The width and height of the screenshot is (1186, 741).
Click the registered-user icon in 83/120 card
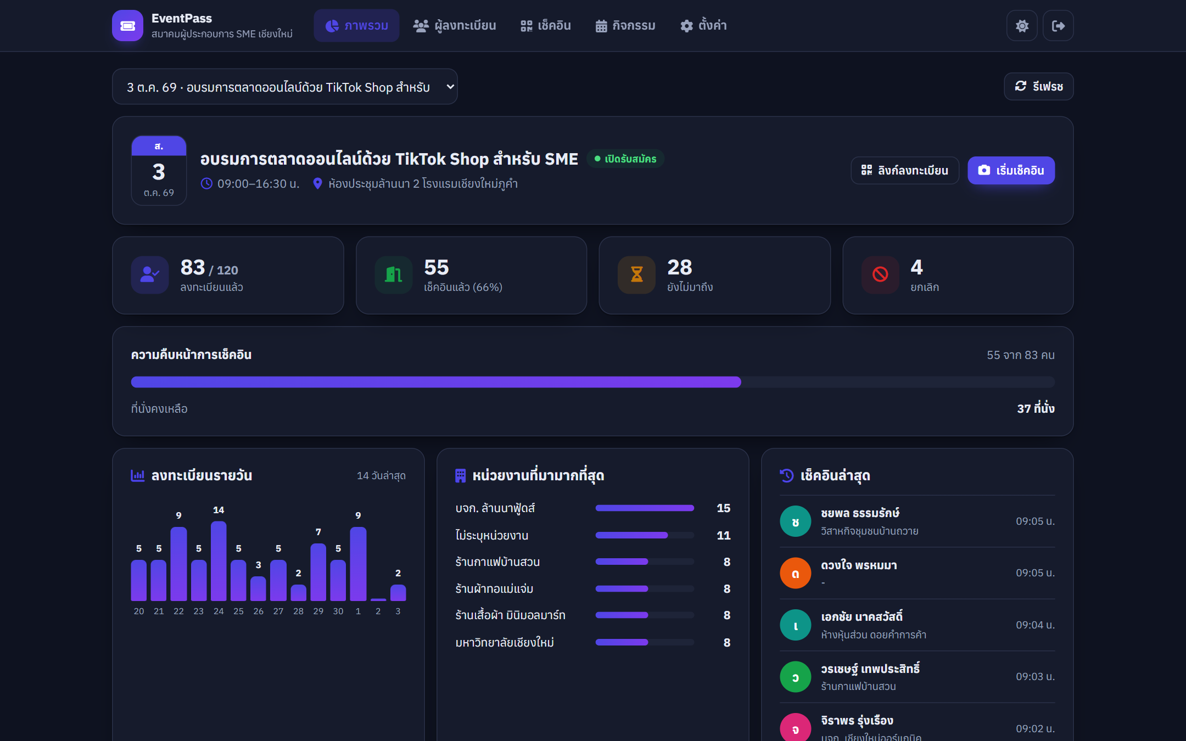click(x=150, y=274)
